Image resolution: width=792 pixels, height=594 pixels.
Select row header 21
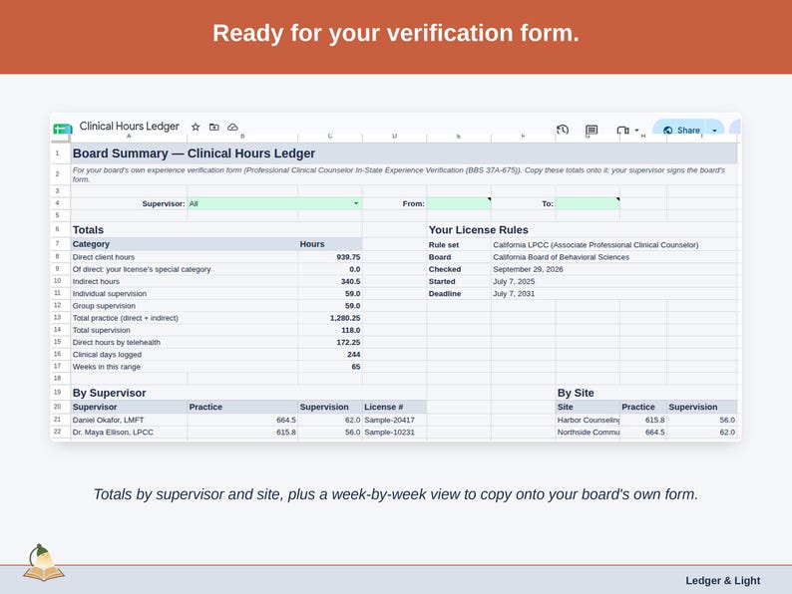point(58,420)
